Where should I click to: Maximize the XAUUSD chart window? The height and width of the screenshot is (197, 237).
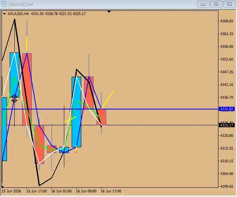[216, 4]
